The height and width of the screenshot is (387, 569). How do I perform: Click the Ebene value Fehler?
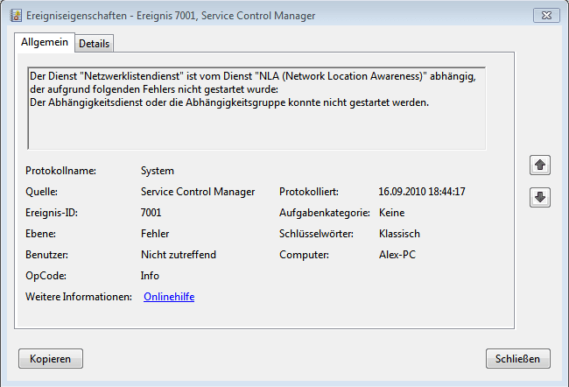155,234
